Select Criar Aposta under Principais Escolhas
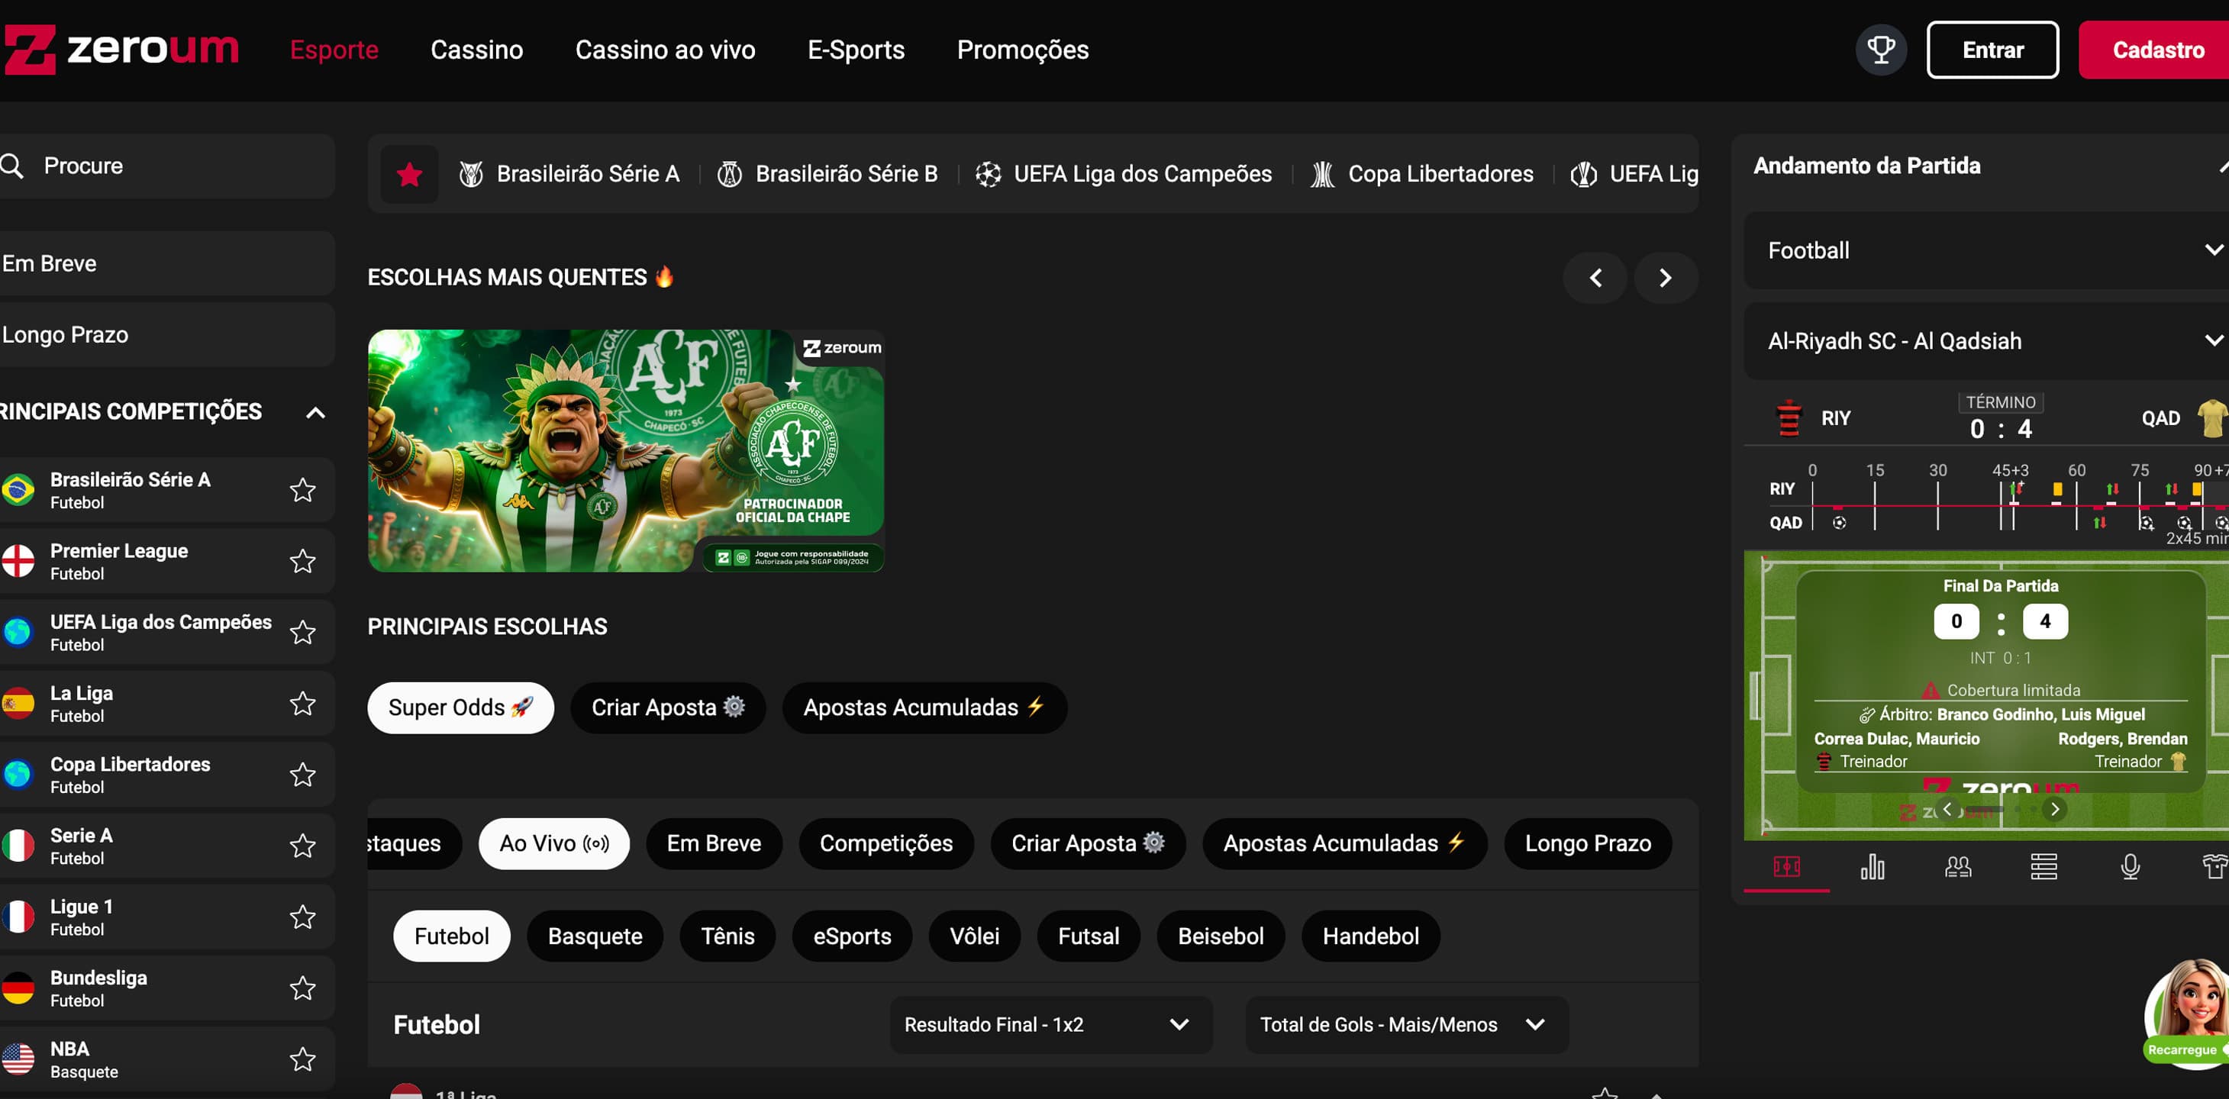This screenshot has width=2229, height=1099. coord(668,707)
